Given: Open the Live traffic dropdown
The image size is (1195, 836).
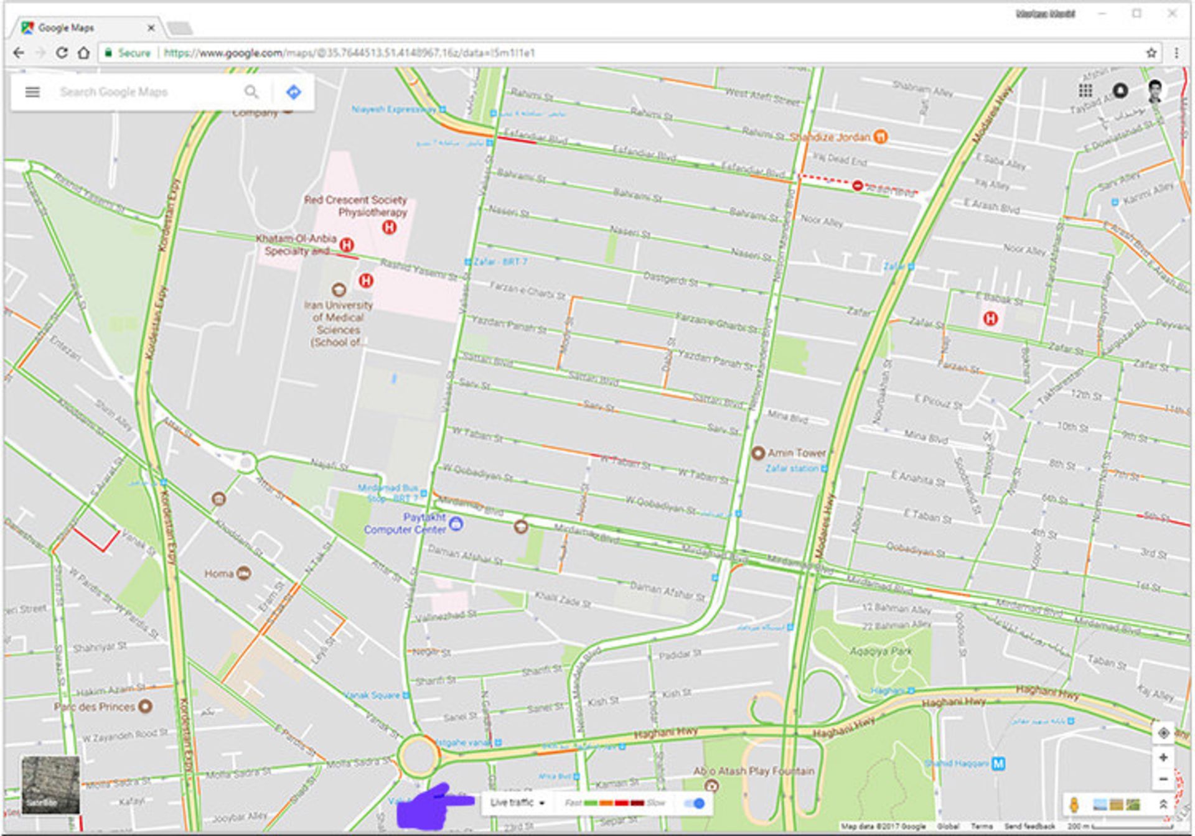Looking at the screenshot, I should pos(517,803).
